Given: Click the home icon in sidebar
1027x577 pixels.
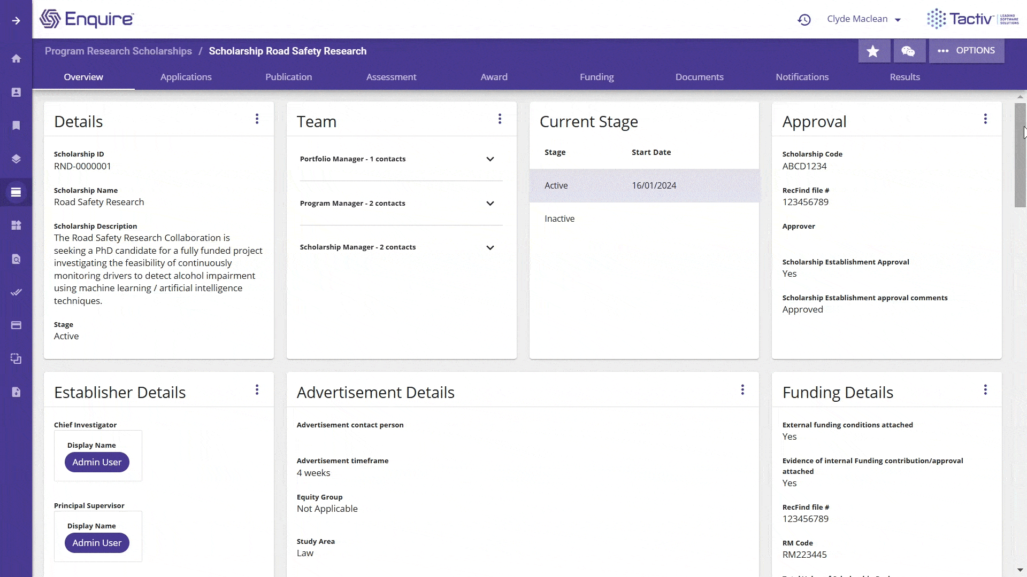Looking at the screenshot, I should (16, 59).
